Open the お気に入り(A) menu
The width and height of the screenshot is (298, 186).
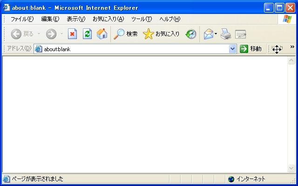[x=108, y=19]
